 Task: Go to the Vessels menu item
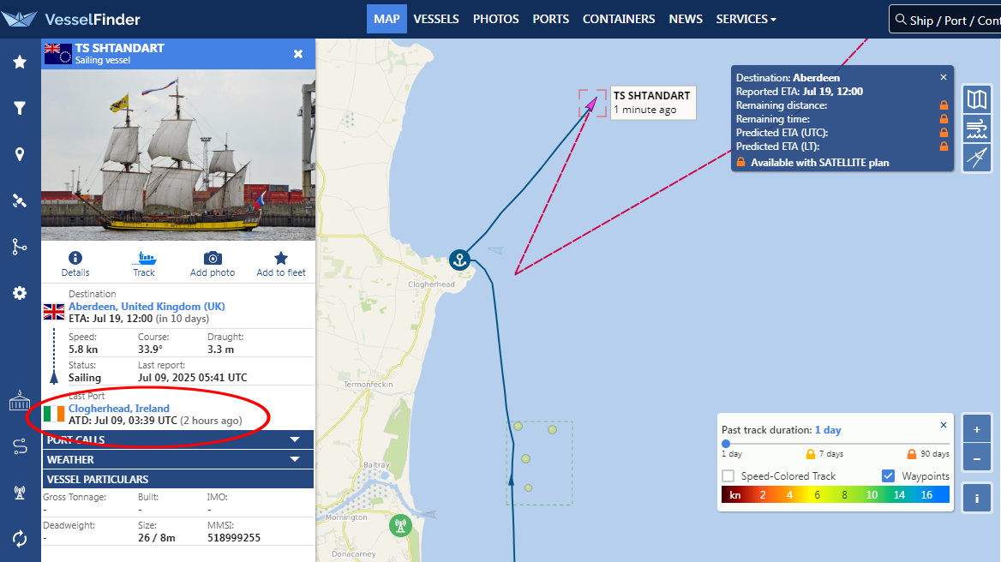click(x=435, y=19)
